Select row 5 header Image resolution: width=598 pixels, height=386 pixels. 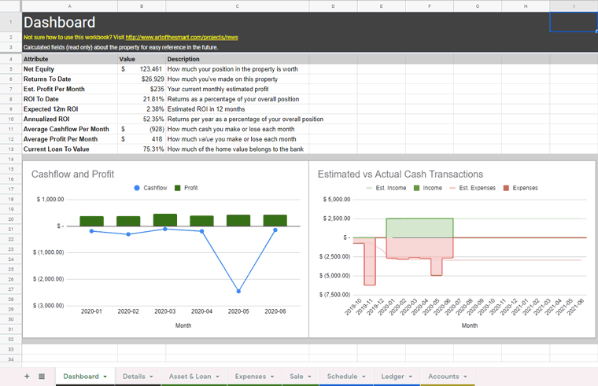click(x=11, y=69)
